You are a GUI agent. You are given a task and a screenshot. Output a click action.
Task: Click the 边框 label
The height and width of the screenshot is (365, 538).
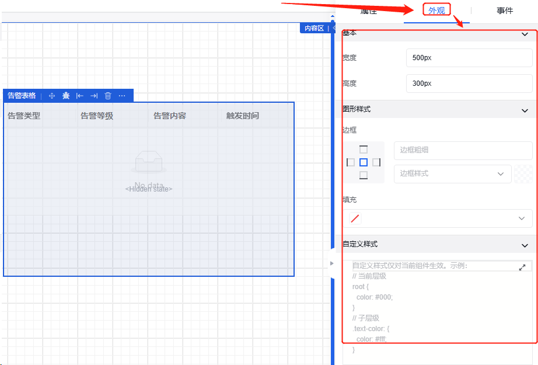coord(350,130)
